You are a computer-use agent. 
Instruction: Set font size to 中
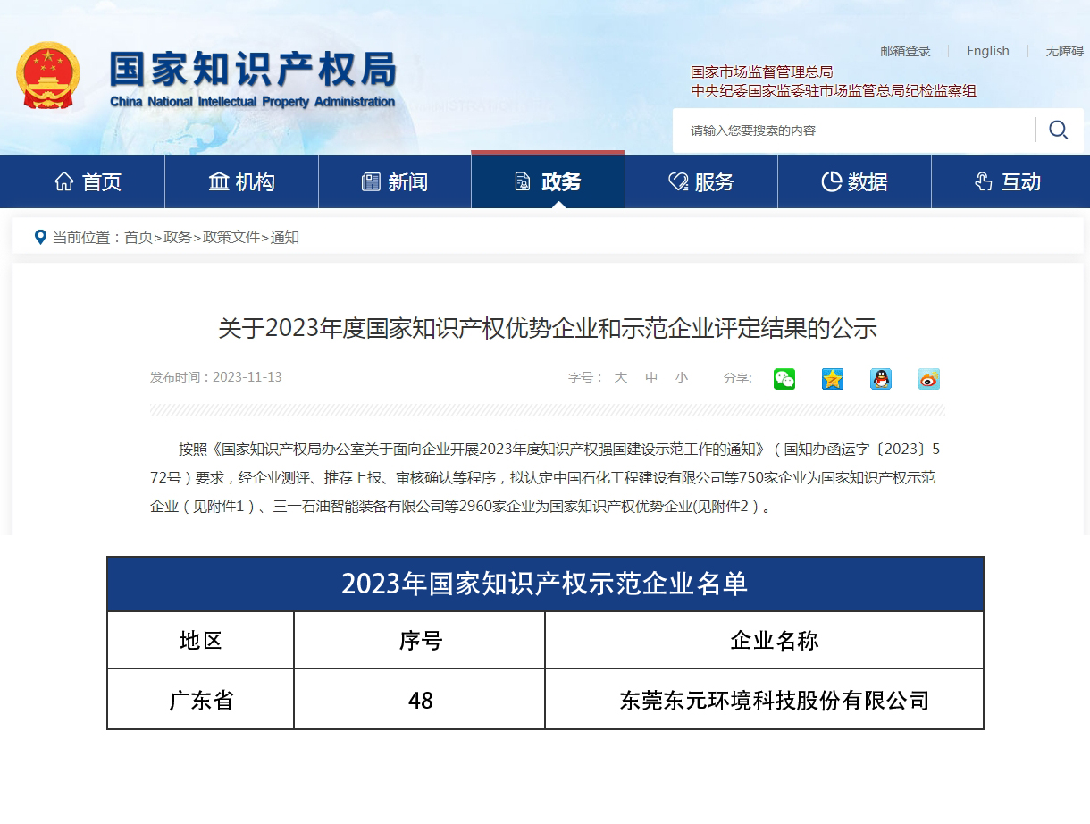click(x=651, y=378)
